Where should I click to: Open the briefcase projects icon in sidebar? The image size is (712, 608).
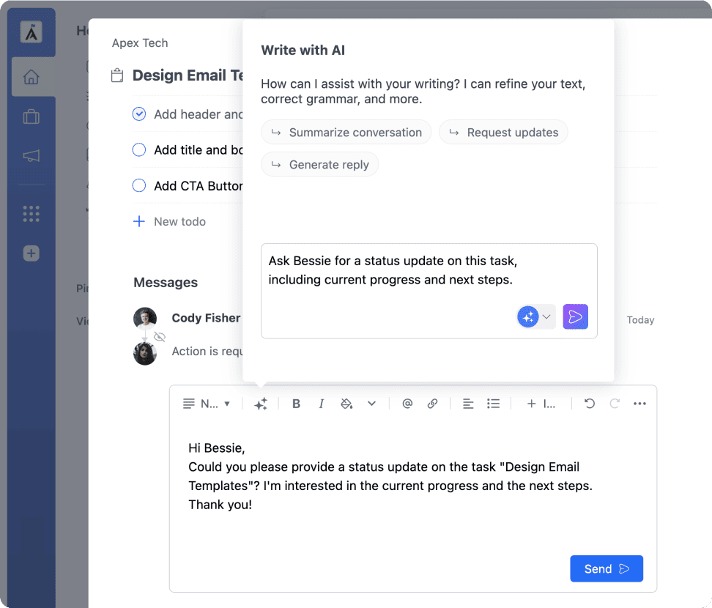click(31, 116)
